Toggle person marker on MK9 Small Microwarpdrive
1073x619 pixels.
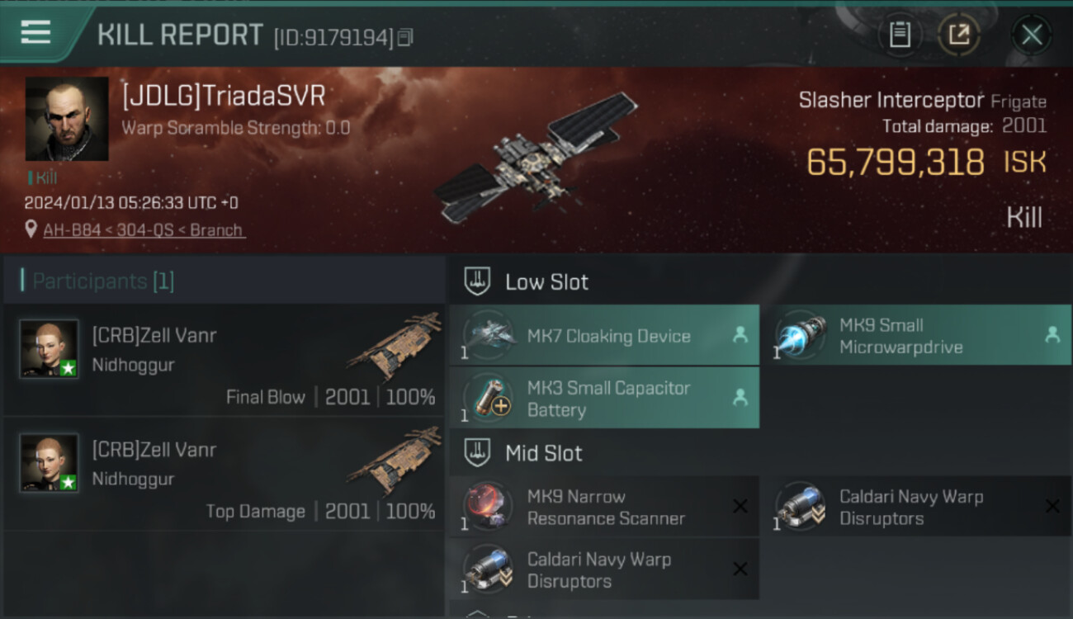(1052, 335)
